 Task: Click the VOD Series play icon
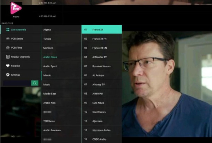[8, 38]
